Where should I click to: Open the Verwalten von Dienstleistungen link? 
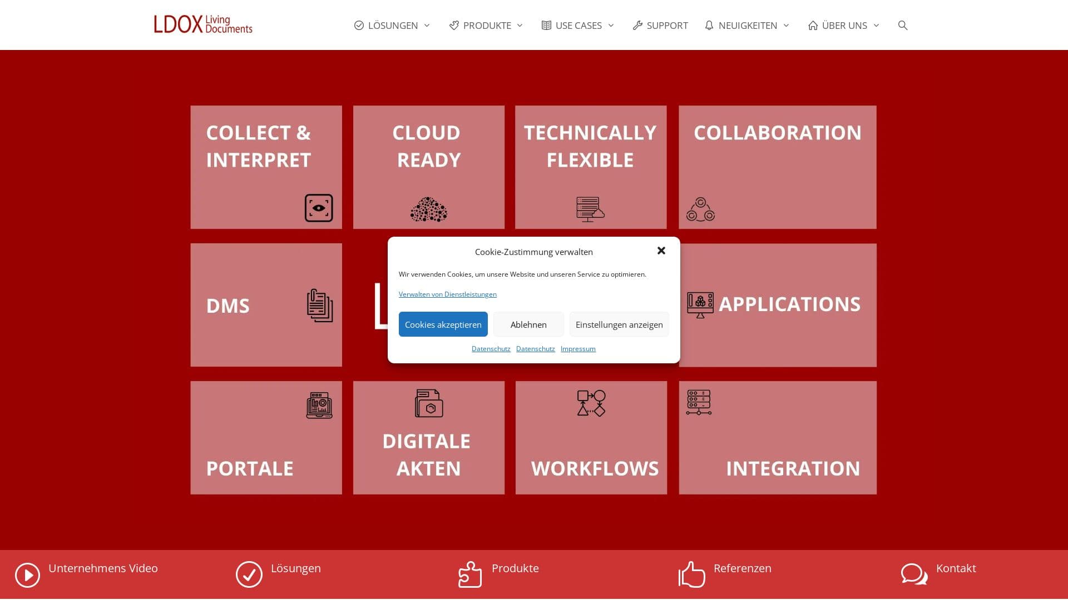pyautogui.click(x=447, y=294)
